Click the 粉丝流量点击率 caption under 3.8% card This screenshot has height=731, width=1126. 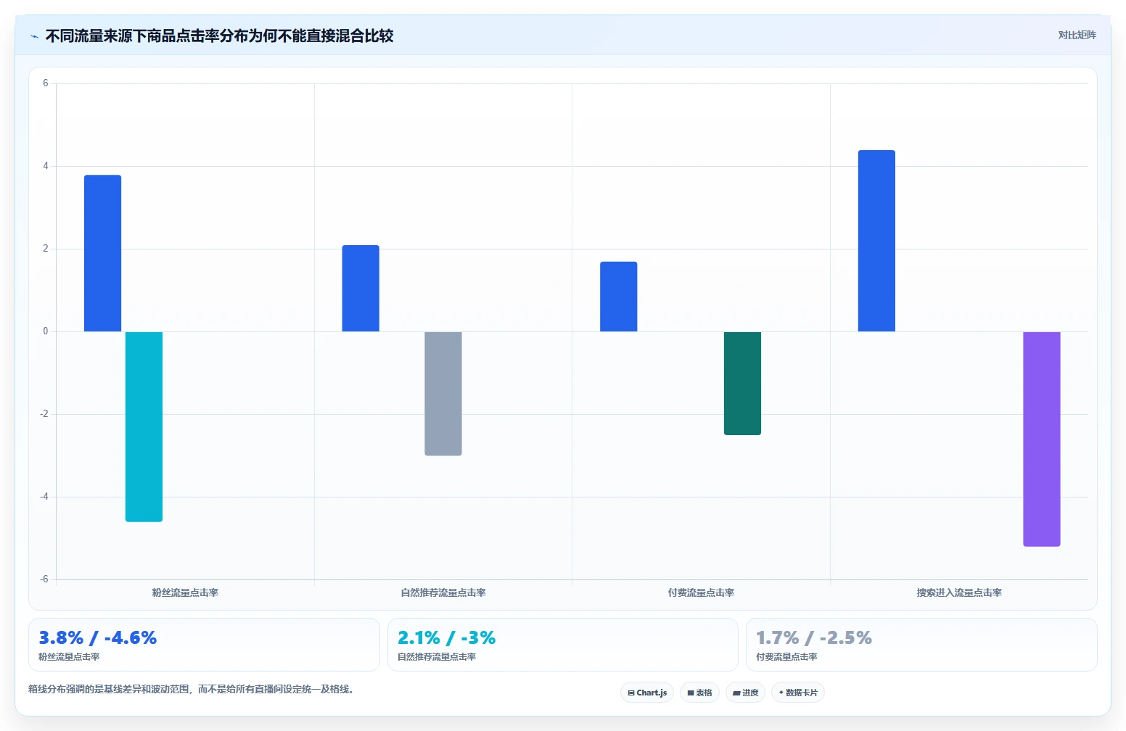69,657
